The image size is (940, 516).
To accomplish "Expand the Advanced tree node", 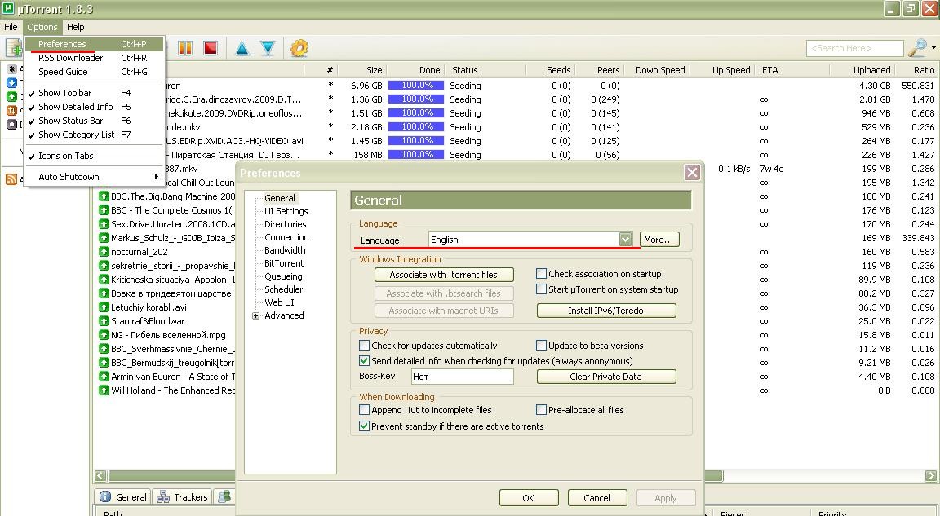I will 256,316.
